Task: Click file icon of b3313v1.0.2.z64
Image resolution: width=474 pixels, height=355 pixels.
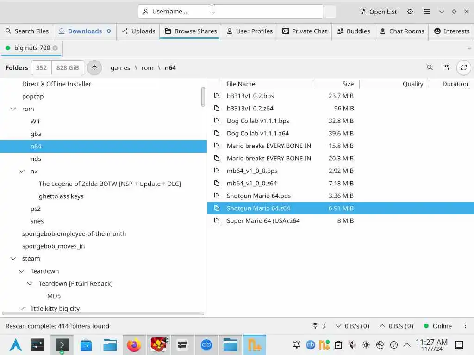Action: 217,108
